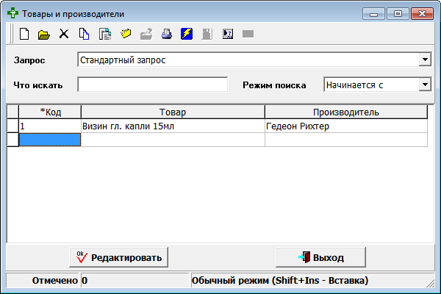The width and height of the screenshot is (441, 294).
Task: Click the grayed floppy save icon
Action: click(x=207, y=34)
